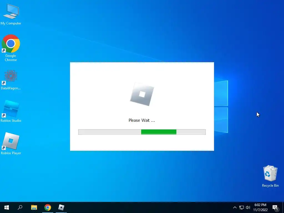Show hidden system tray icons

tap(235, 207)
